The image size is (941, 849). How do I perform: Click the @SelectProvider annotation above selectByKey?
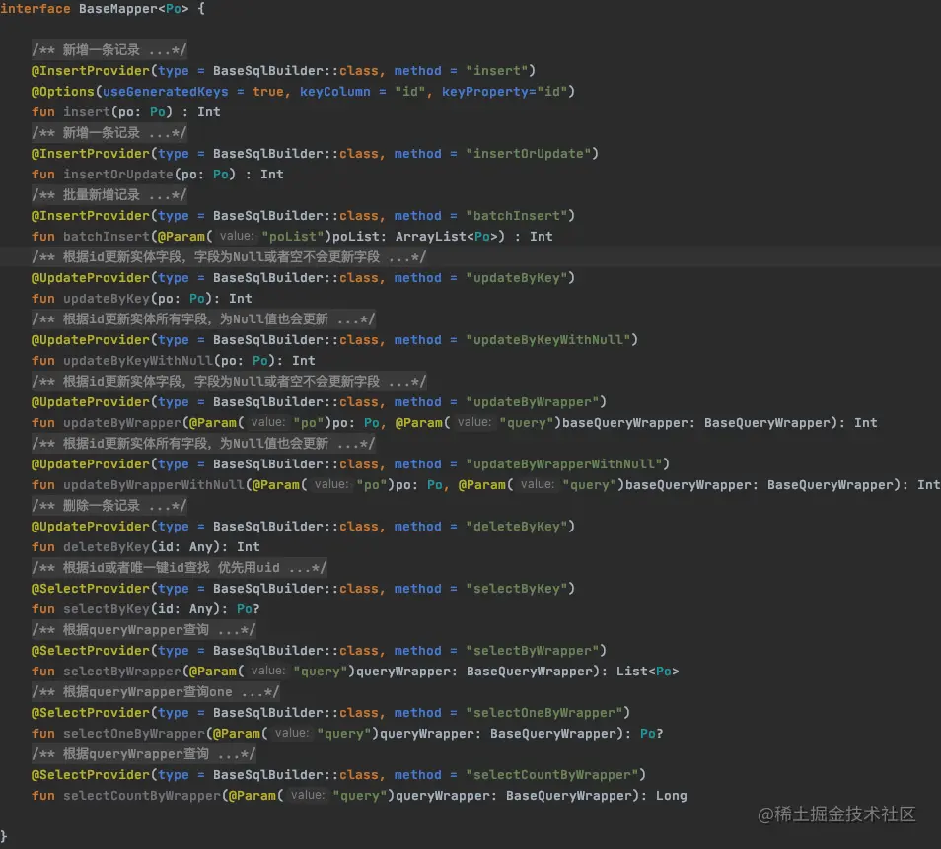point(91,588)
